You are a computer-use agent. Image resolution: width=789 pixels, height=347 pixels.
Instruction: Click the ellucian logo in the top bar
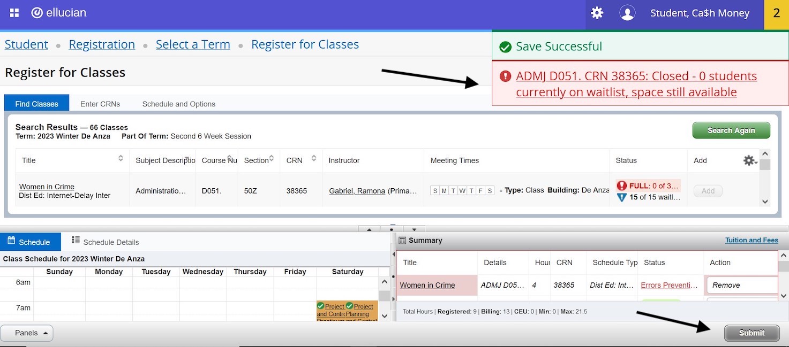tap(58, 13)
